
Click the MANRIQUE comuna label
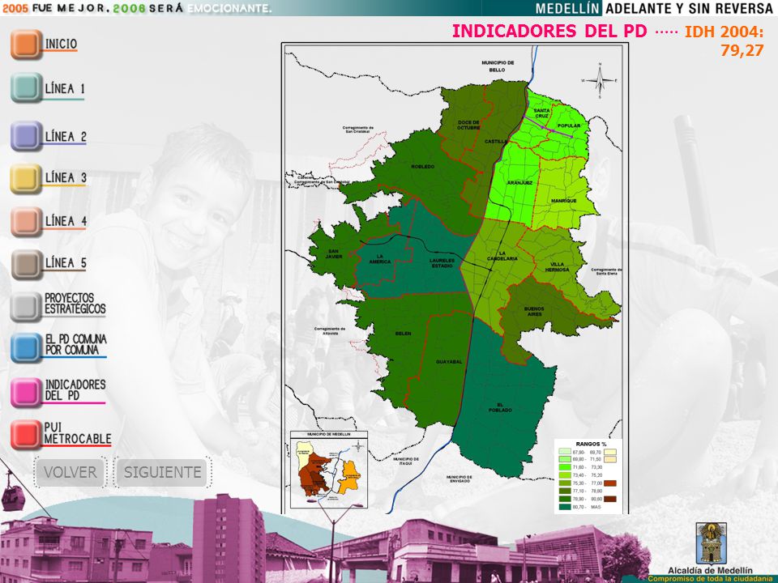click(x=563, y=201)
